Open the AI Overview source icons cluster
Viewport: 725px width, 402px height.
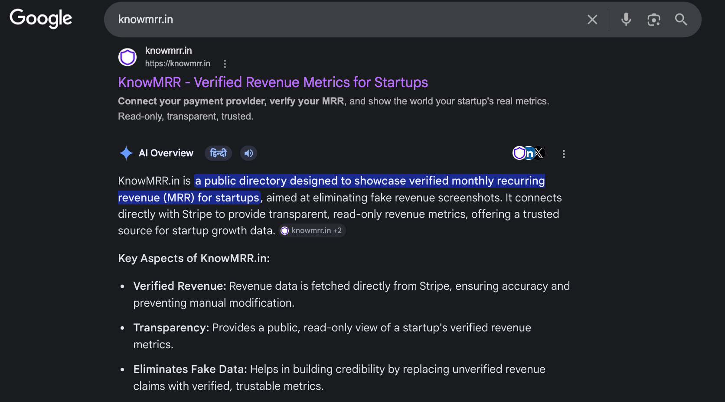[x=529, y=153]
